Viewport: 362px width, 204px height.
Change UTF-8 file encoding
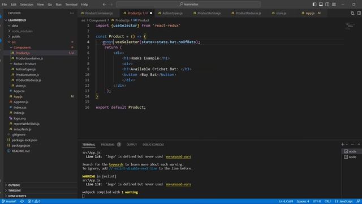pyautogui.click(x=317, y=201)
